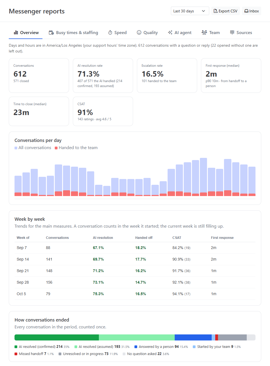Click the Sources signpost icon
This screenshot has width=270, height=366.
click(x=232, y=32)
